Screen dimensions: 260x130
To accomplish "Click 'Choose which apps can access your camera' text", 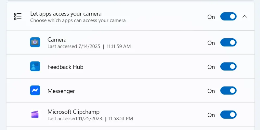I will pos(78,20).
